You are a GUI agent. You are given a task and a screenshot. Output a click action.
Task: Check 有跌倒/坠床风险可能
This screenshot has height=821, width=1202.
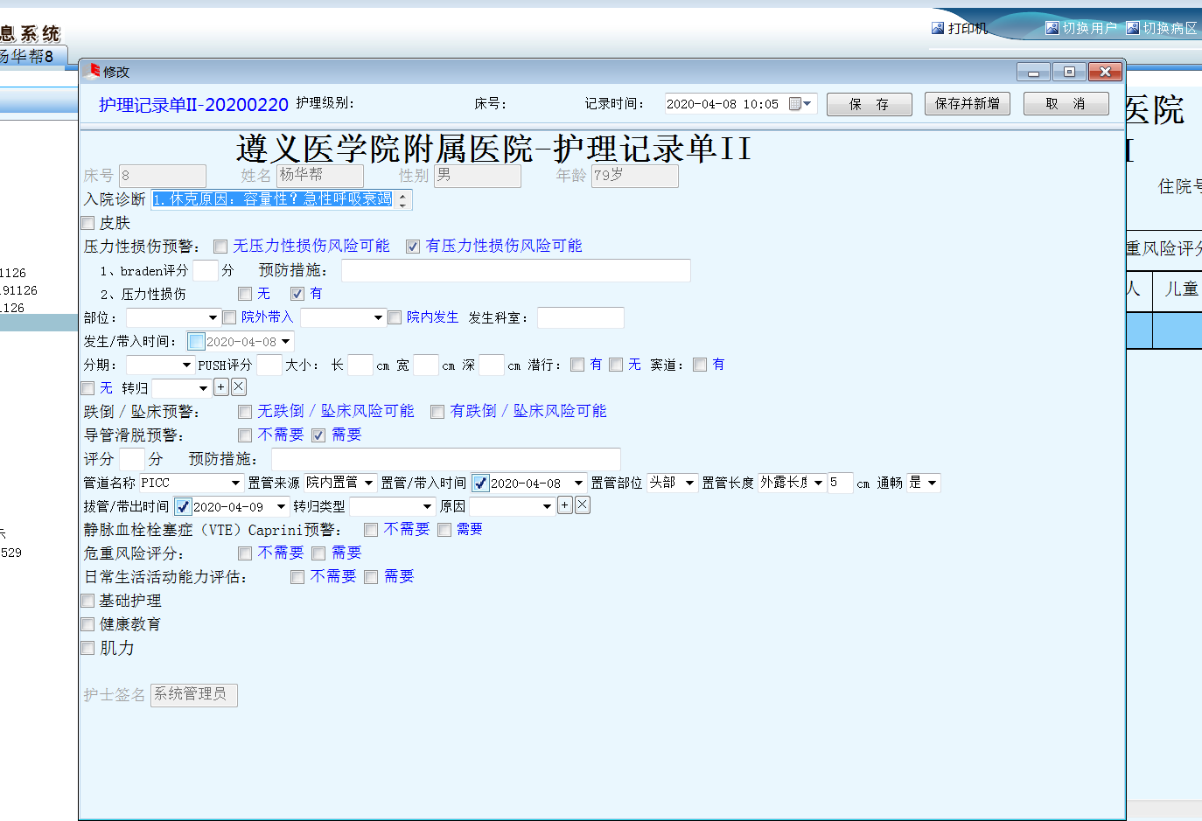[x=437, y=412]
